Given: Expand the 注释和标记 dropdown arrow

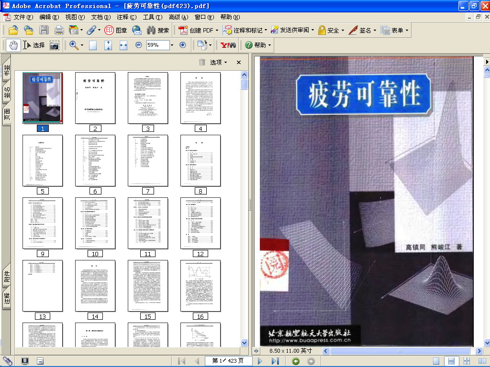Looking at the screenshot, I should tap(266, 30).
